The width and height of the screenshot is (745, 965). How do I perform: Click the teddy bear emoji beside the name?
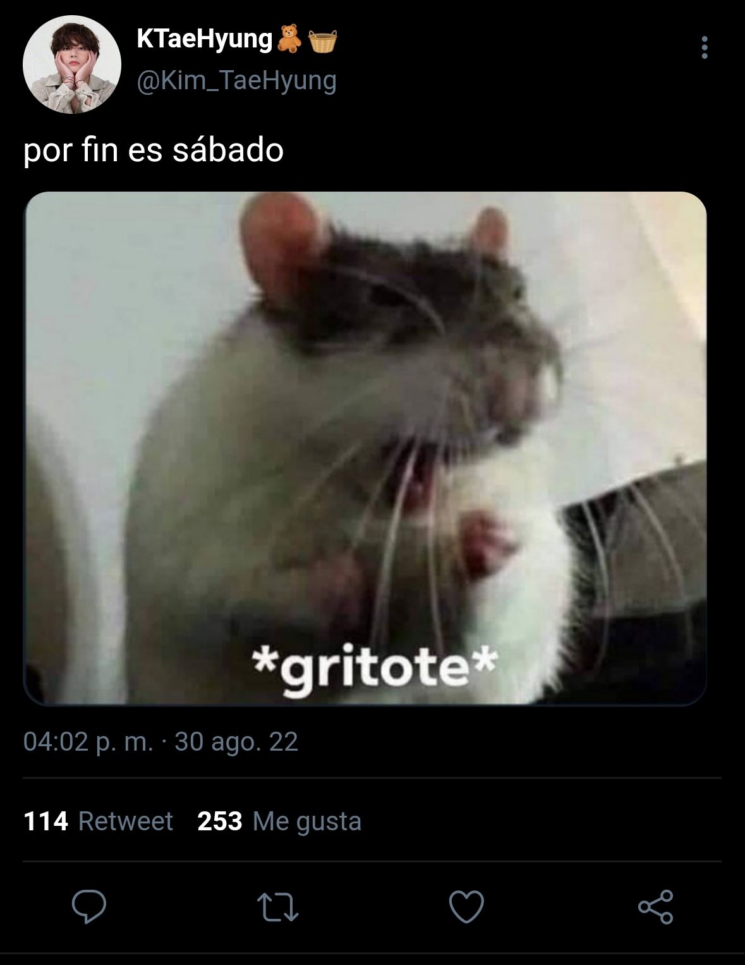click(x=289, y=39)
